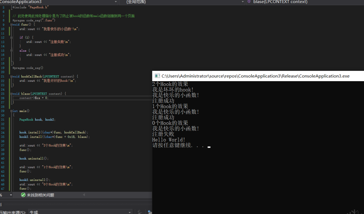
Task: Click the hook.uninstall(); line in the editor
Action: pyautogui.click(x=34, y=158)
